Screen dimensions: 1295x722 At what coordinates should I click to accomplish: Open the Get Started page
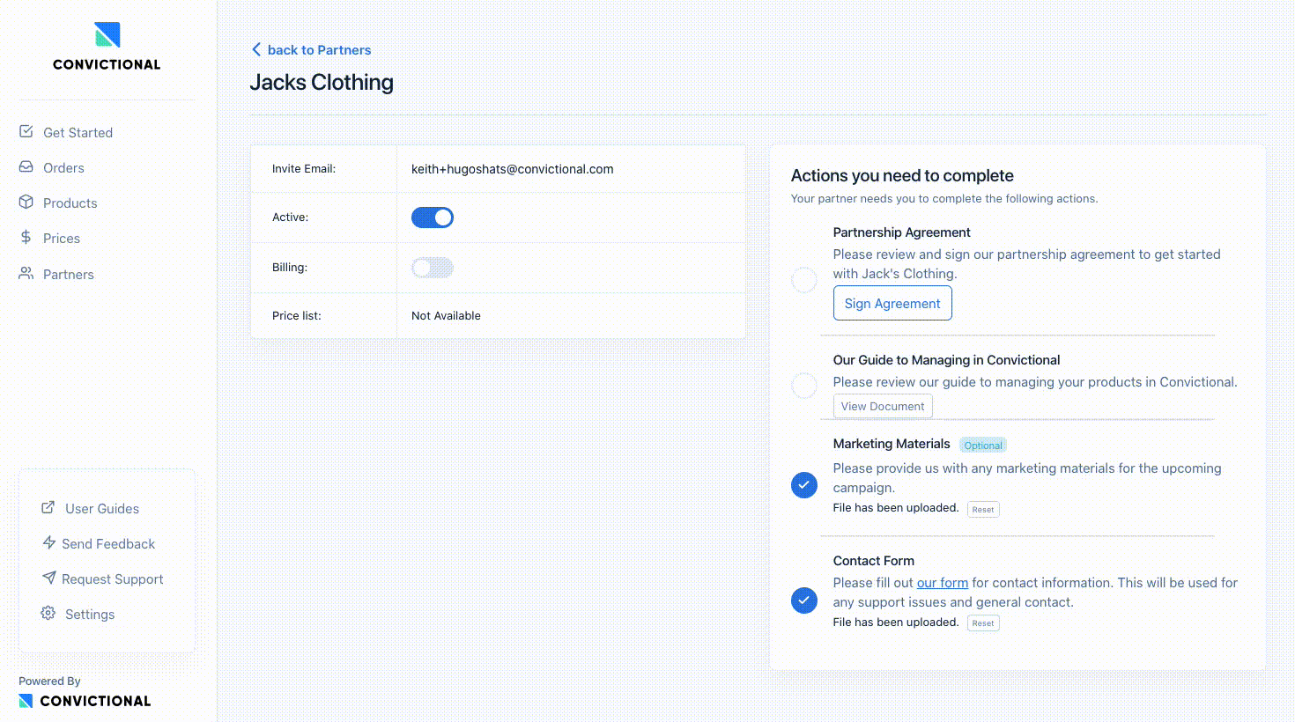click(78, 132)
